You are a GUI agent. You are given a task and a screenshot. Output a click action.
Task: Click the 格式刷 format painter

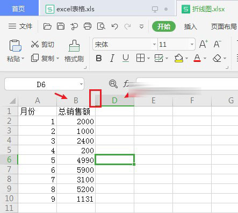[74, 51]
